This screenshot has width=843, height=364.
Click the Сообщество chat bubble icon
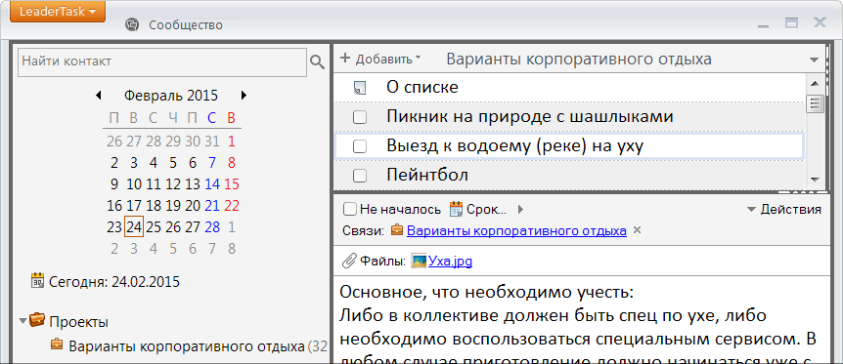132,24
